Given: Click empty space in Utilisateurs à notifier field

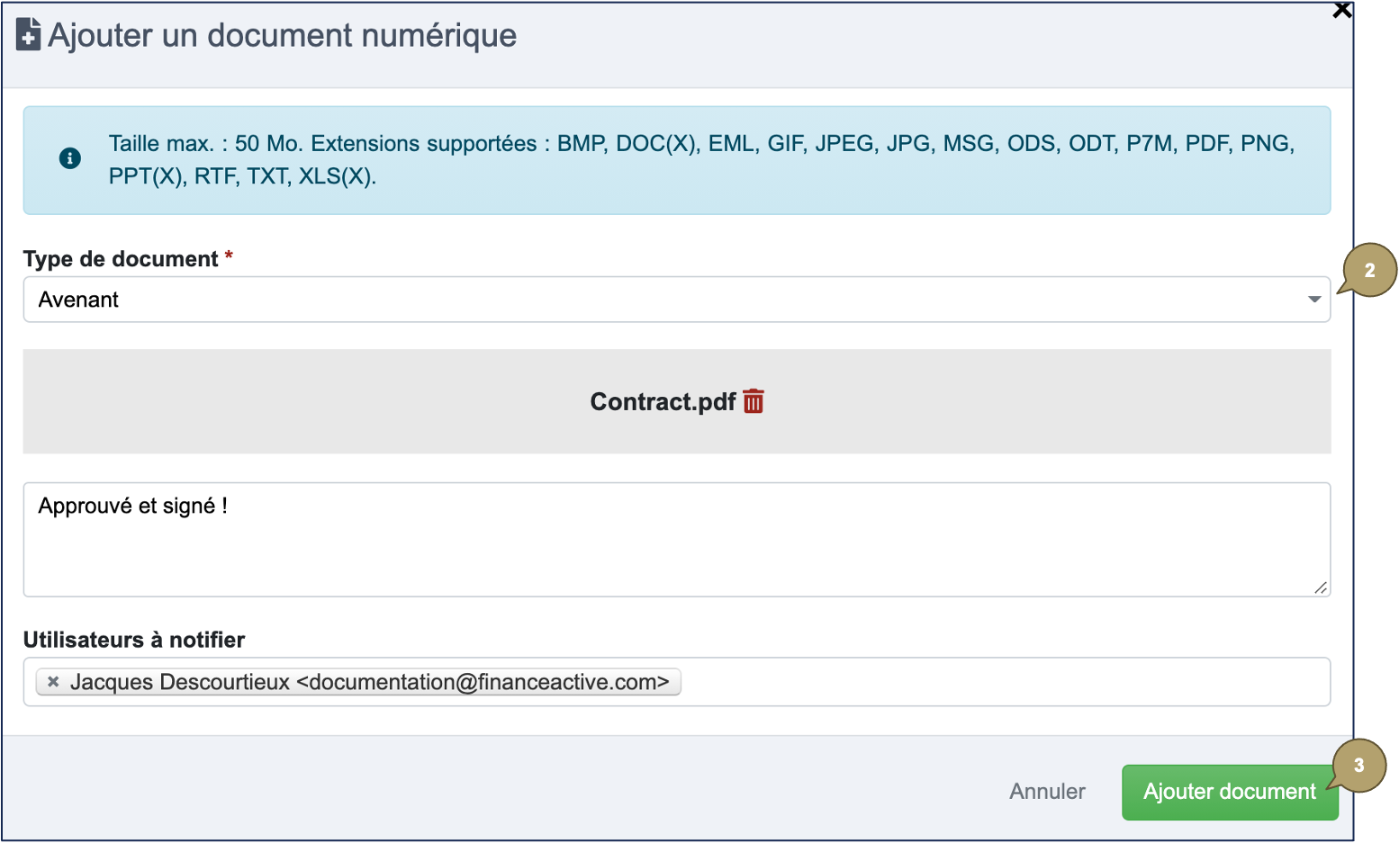Looking at the screenshot, I should (999, 682).
